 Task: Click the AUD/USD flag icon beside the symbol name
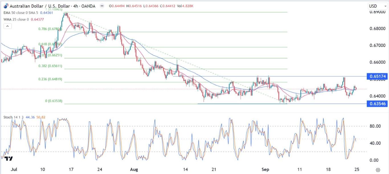coord(6,6)
